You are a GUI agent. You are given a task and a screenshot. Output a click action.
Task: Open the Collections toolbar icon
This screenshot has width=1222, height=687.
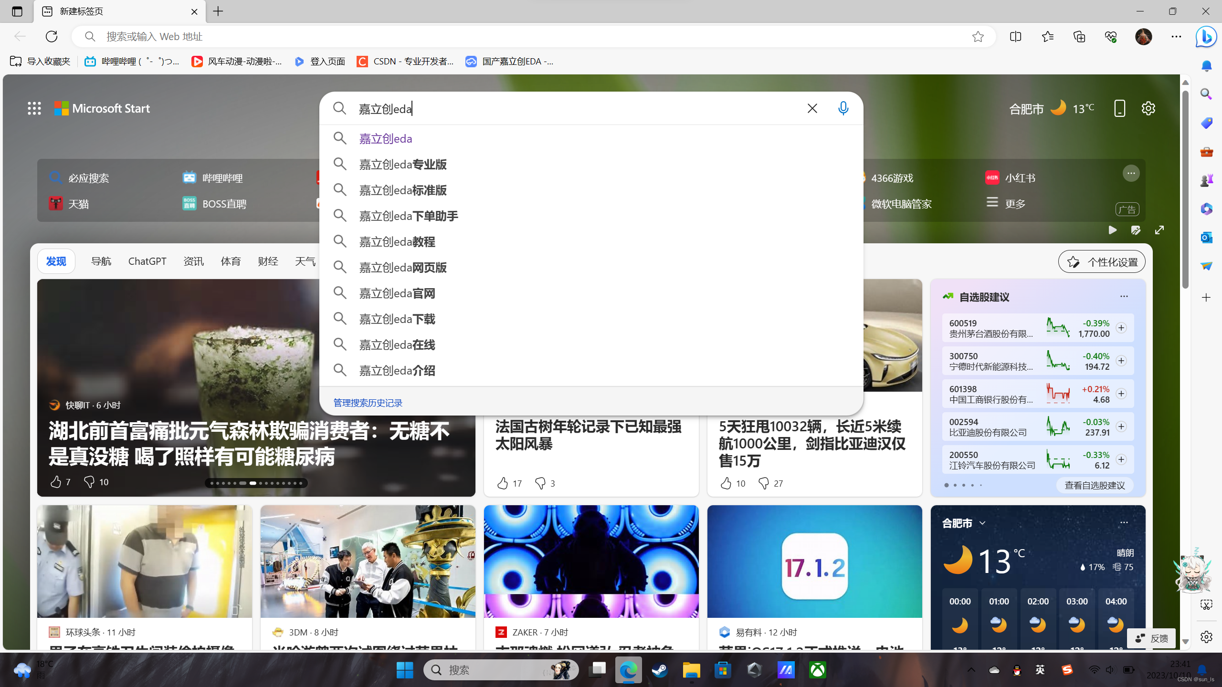1079,37
